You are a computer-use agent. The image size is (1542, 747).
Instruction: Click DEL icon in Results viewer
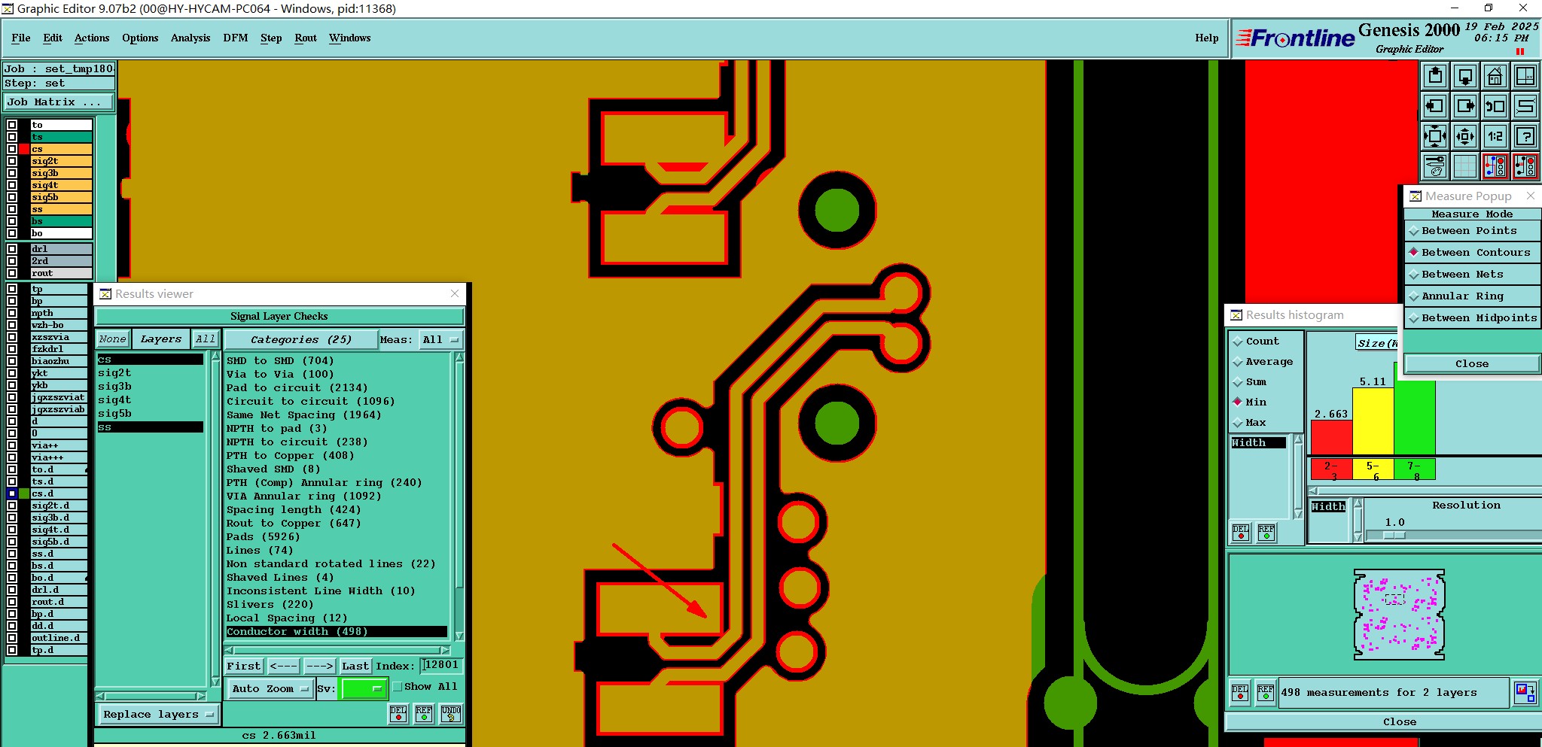tap(398, 713)
